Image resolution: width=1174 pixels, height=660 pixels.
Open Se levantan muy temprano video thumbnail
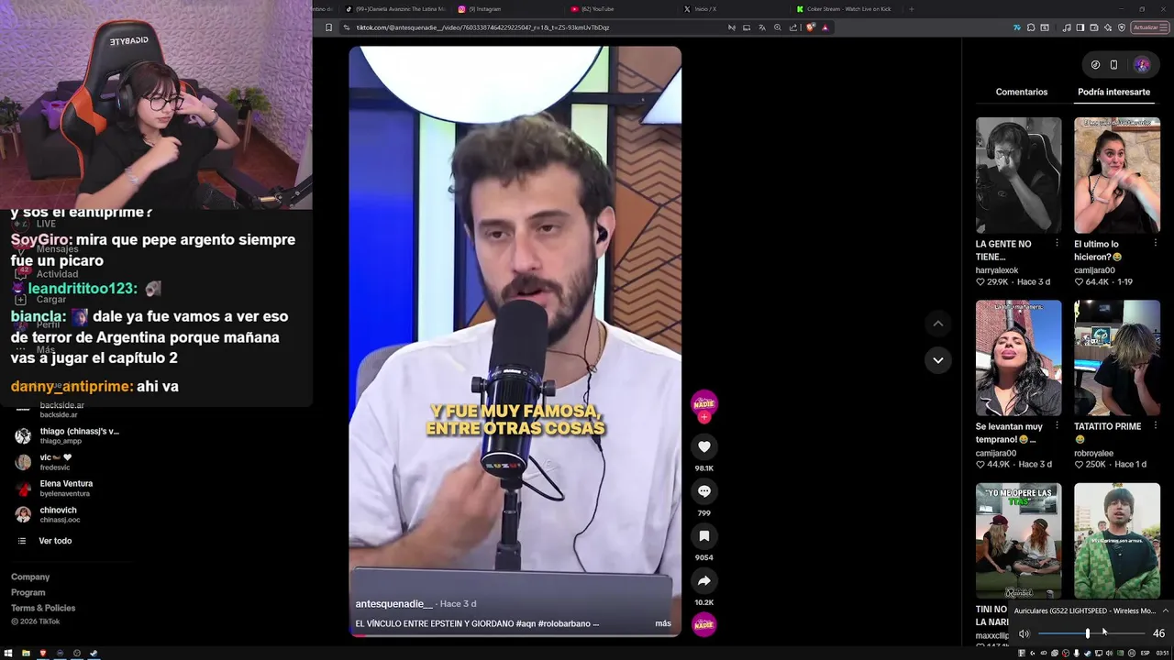pos(1018,357)
